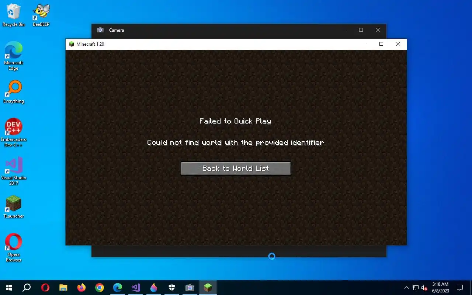Open the clock showing 3:18 AM

pyautogui.click(x=440, y=288)
